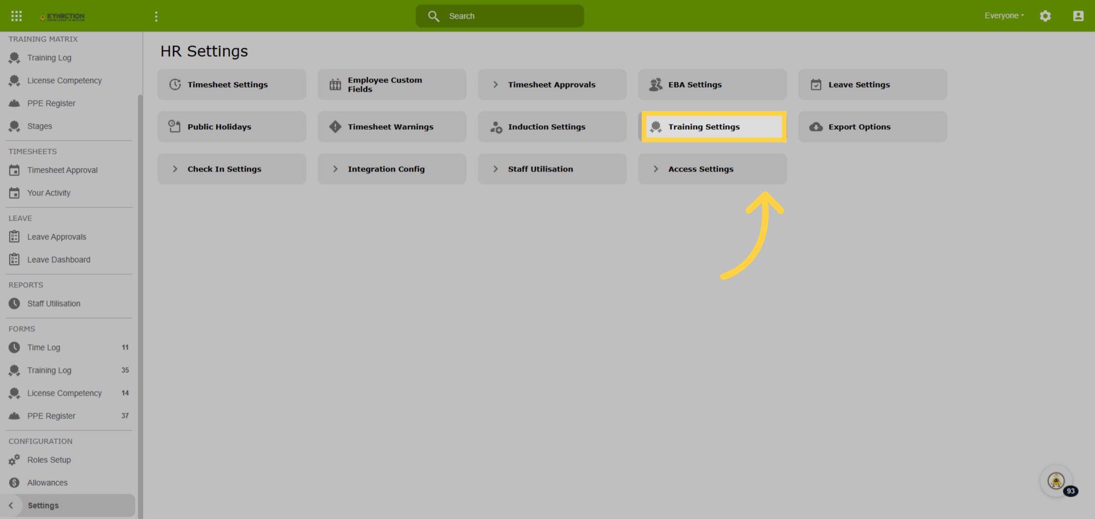Open the three-dot more options menu
This screenshot has height=519, width=1095.
(x=156, y=16)
